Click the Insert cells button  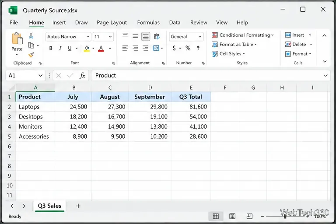coord(294,35)
